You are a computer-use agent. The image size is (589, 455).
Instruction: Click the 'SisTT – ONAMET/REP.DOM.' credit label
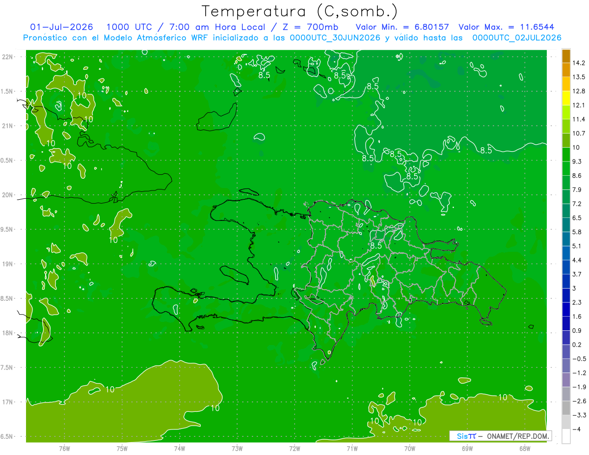coord(500,436)
